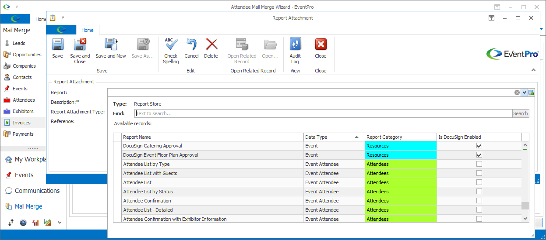Click the Save and New icon
Image resolution: width=546 pixels, height=240 pixels.
[111, 45]
